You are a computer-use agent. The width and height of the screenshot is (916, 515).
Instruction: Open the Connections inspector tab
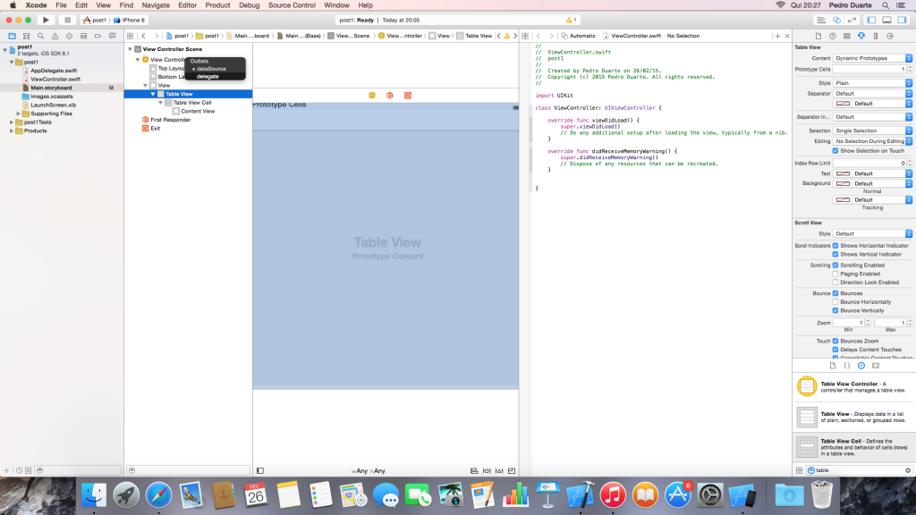tap(889, 36)
